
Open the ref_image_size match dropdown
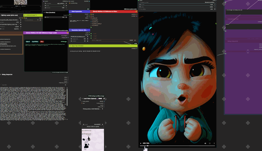coord(114,40)
